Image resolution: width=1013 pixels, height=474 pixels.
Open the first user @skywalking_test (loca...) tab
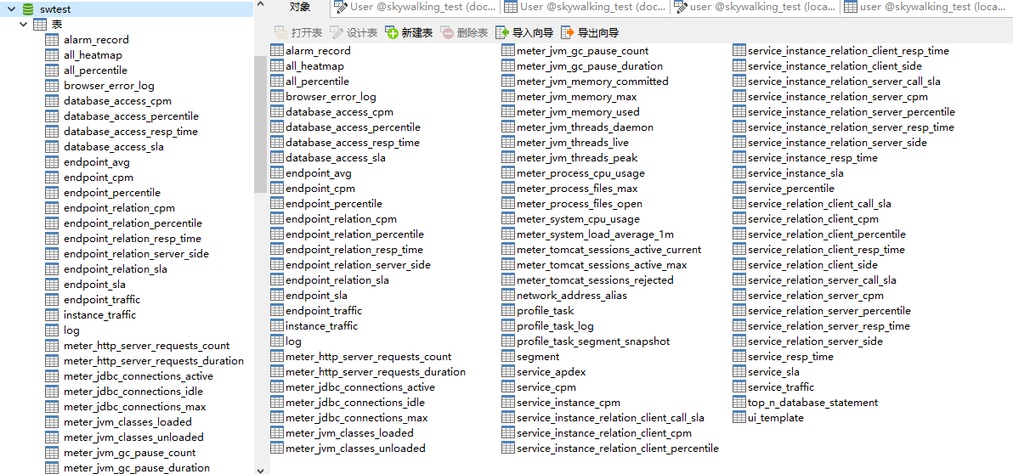(x=756, y=7)
